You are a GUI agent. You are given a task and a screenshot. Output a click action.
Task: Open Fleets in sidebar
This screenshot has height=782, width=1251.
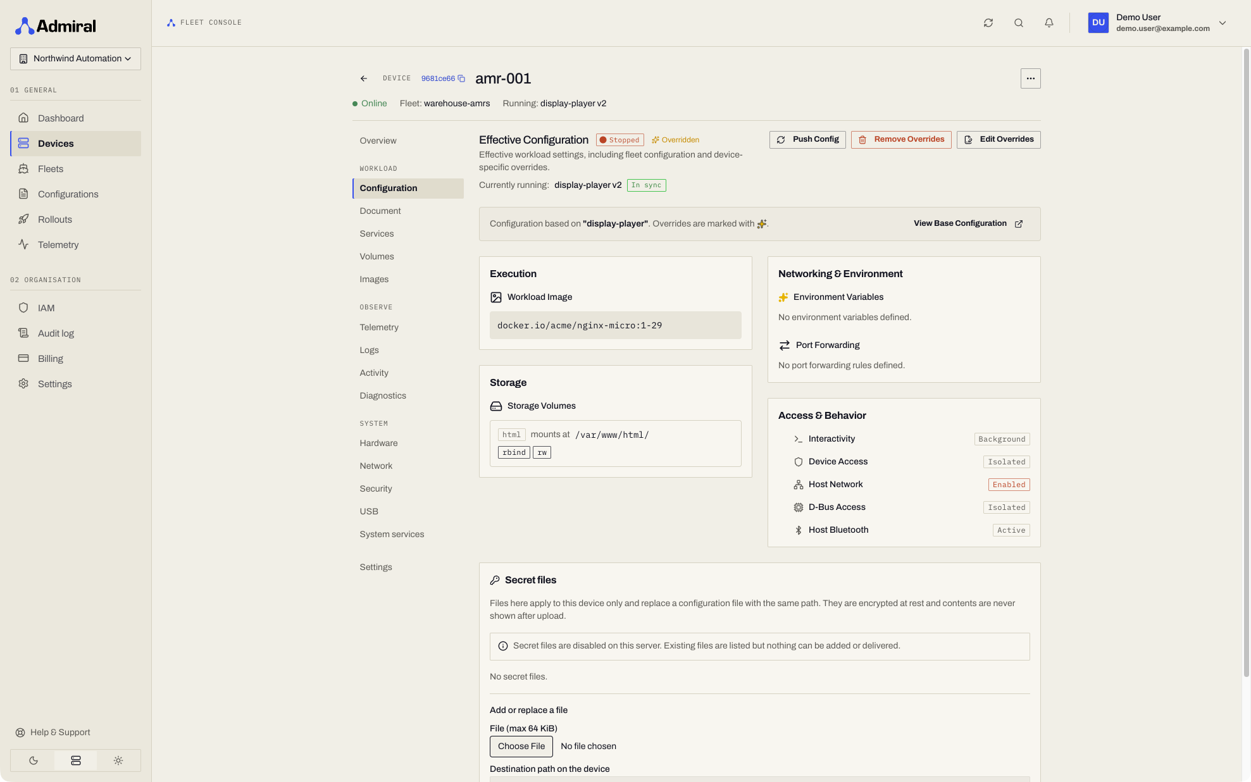(76, 169)
